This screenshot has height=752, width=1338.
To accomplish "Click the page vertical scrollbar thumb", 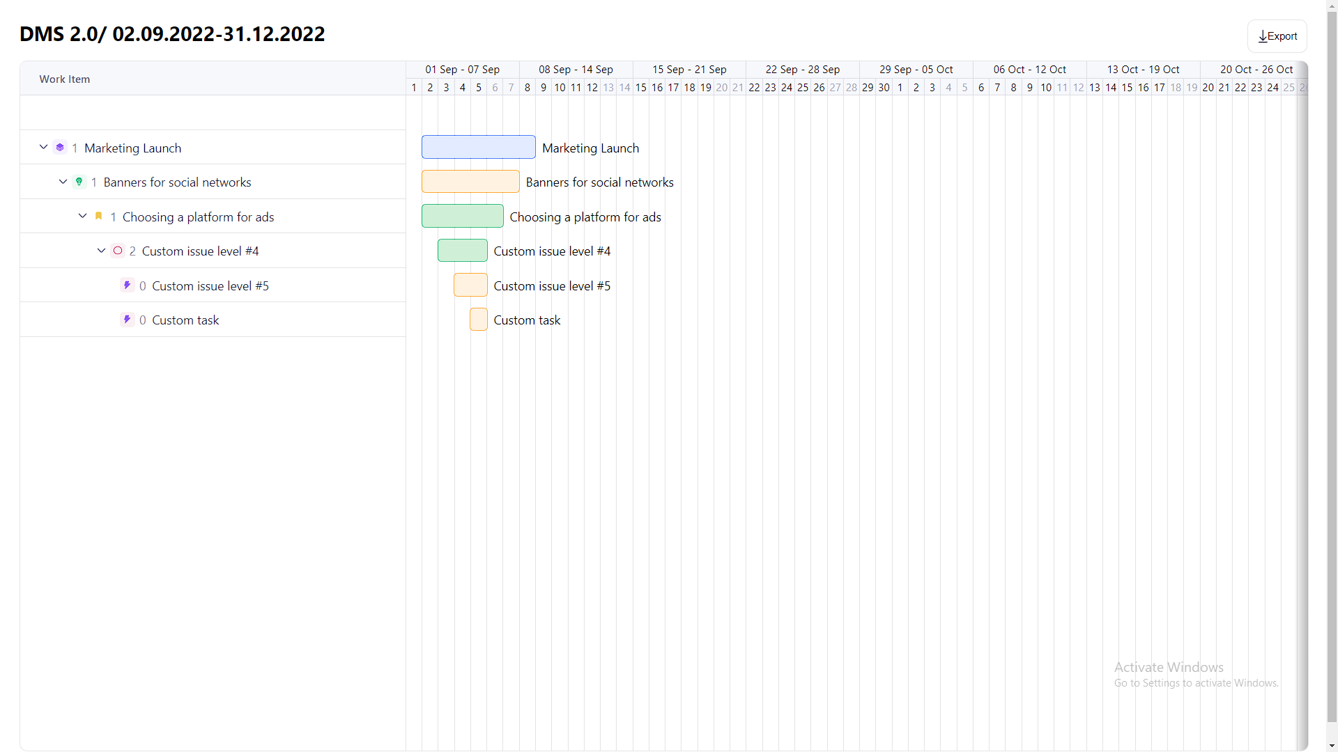I will click(x=1332, y=368).
